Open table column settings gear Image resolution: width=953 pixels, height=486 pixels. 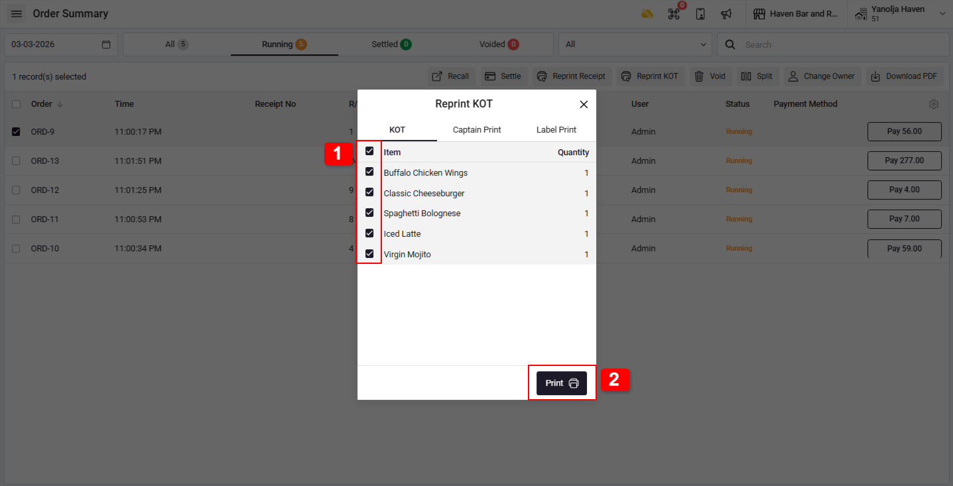tap(934, 104)
